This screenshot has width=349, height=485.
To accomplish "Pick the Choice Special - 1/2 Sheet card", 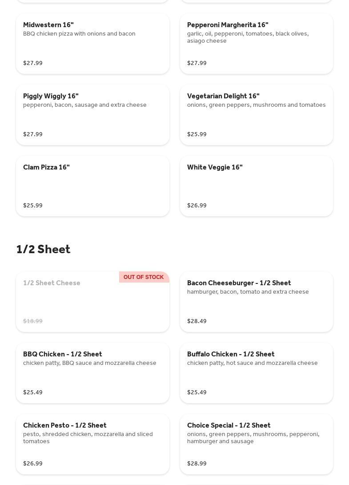I will 256,445.
